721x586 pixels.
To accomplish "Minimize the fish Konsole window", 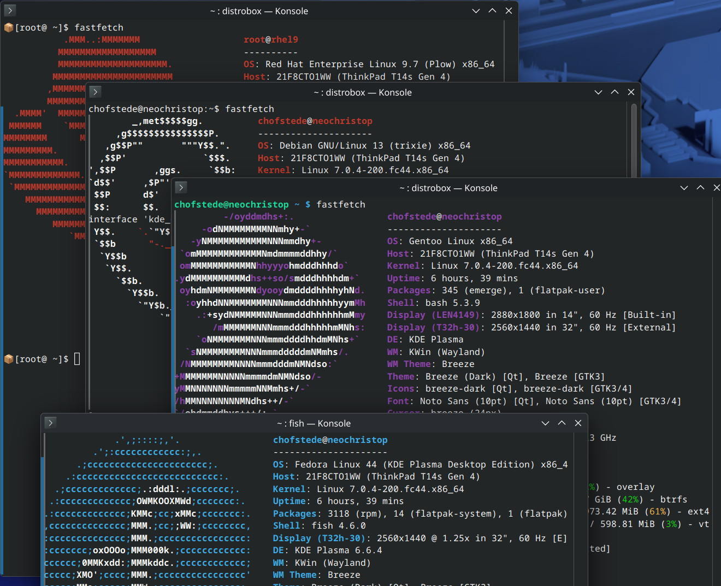I will [x=545, y=423].
